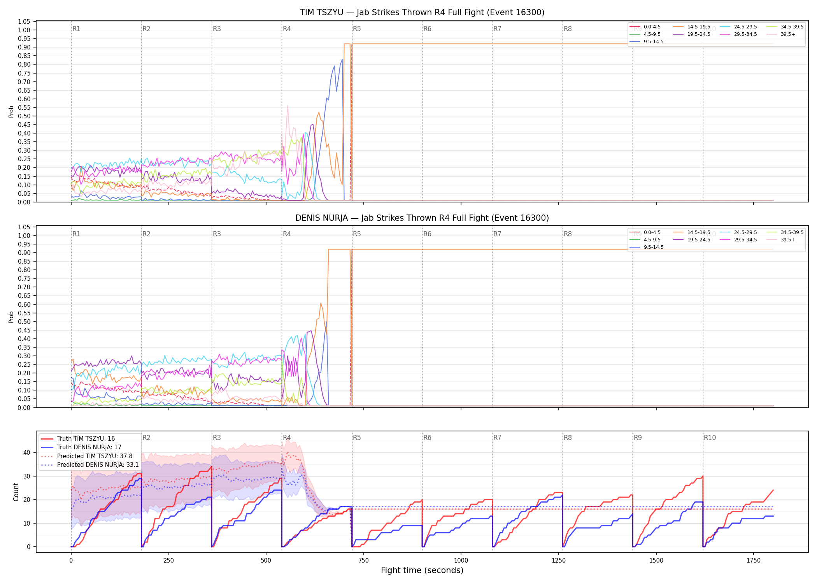Click the R3 round marker in the Count chart
Screen dimensions: 817x584
click(217, 438)
